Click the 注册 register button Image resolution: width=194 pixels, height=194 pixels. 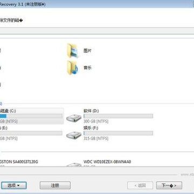click(55, 185)
